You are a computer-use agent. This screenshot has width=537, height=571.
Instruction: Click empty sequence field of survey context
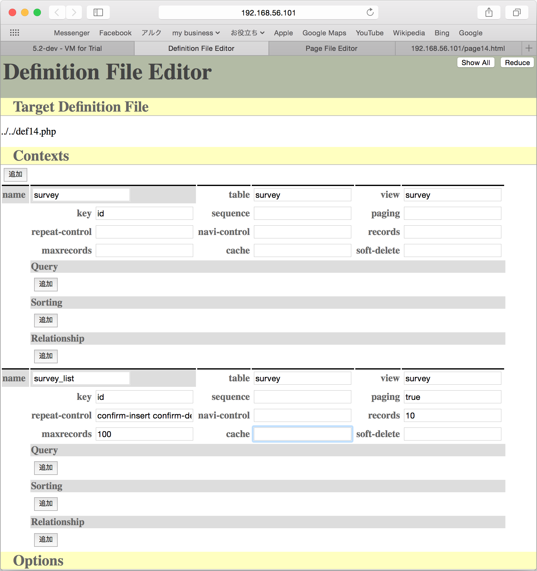pyautogui.click(x=302, y=214)
